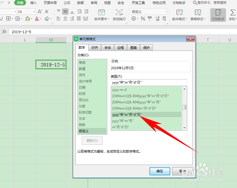
Task: Select the date category in list
Action: coord(92,87)
